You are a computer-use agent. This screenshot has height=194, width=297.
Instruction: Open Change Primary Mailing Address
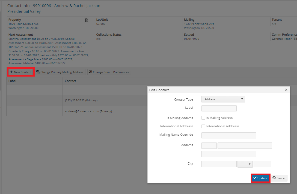tap(60, 72)
